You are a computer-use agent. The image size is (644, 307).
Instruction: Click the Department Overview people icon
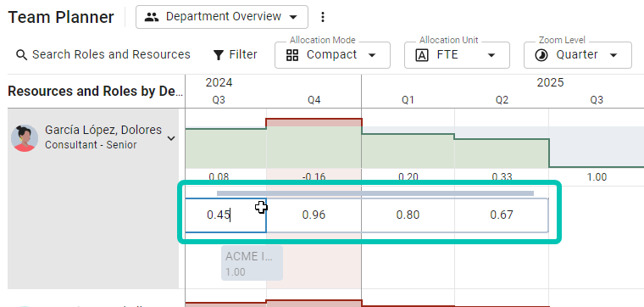coord(152,17)
